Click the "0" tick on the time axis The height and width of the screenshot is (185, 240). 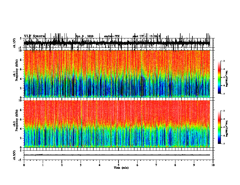click(24, 165)
